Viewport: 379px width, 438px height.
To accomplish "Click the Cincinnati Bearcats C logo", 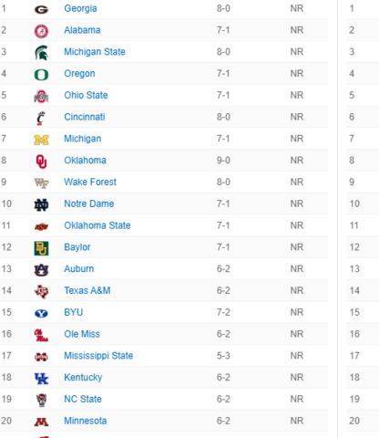I will [41, 118].
